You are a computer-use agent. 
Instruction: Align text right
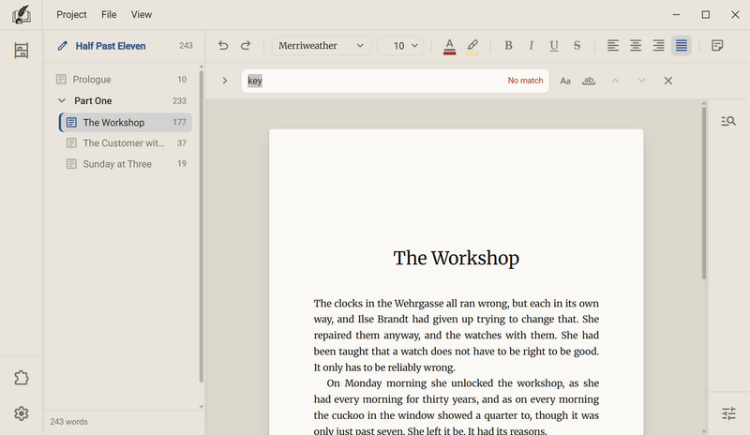click(659, 45)
